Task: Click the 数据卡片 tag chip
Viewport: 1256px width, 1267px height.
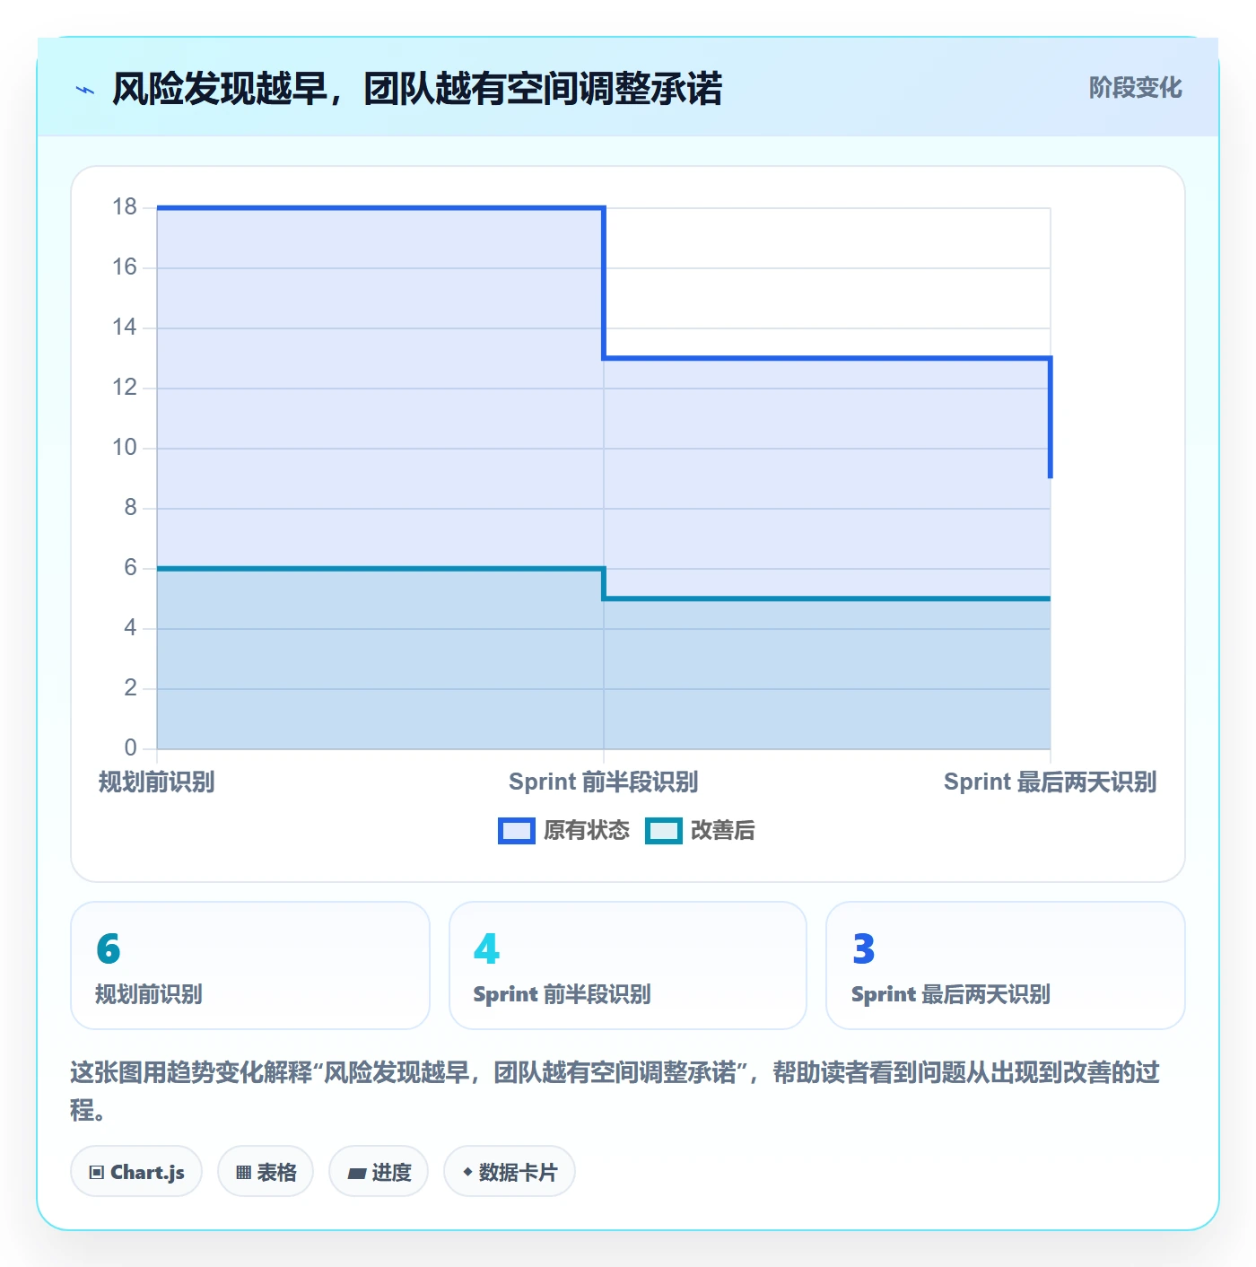Action: [x=510, y=1172]
